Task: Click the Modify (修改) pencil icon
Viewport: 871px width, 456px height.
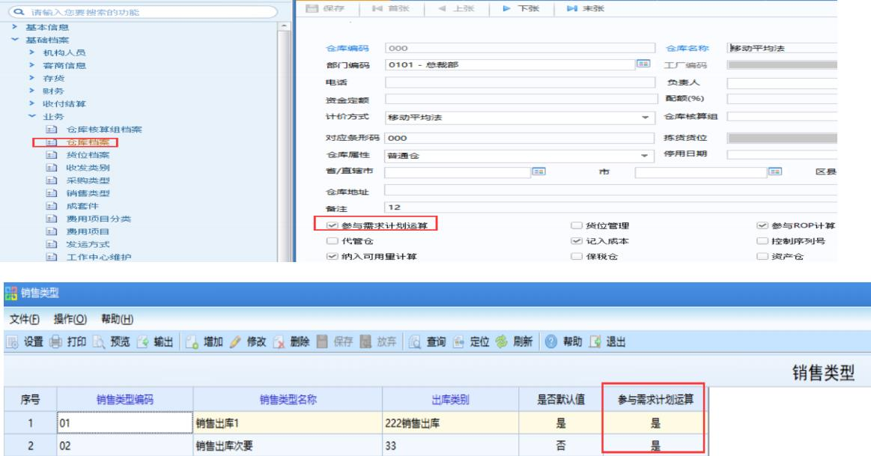Action: tap(238, 343)
